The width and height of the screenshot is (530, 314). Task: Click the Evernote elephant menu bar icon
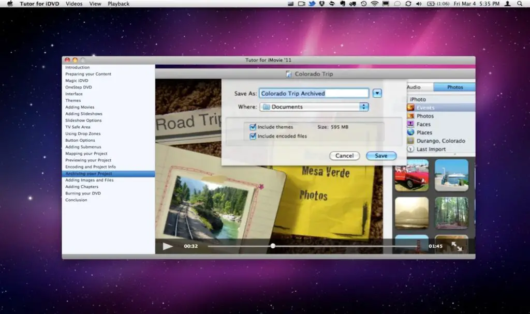(343, 4)
